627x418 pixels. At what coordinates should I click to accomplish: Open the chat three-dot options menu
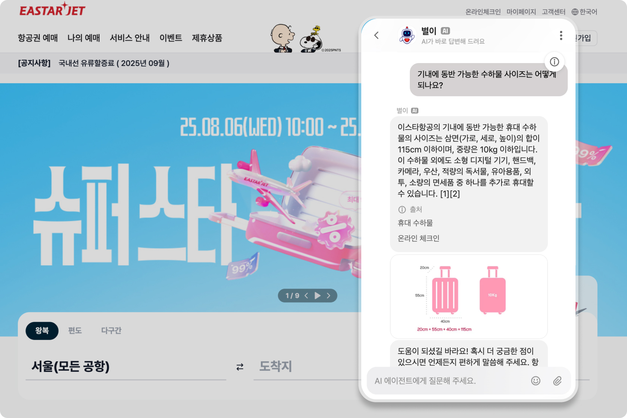[561, 35]
